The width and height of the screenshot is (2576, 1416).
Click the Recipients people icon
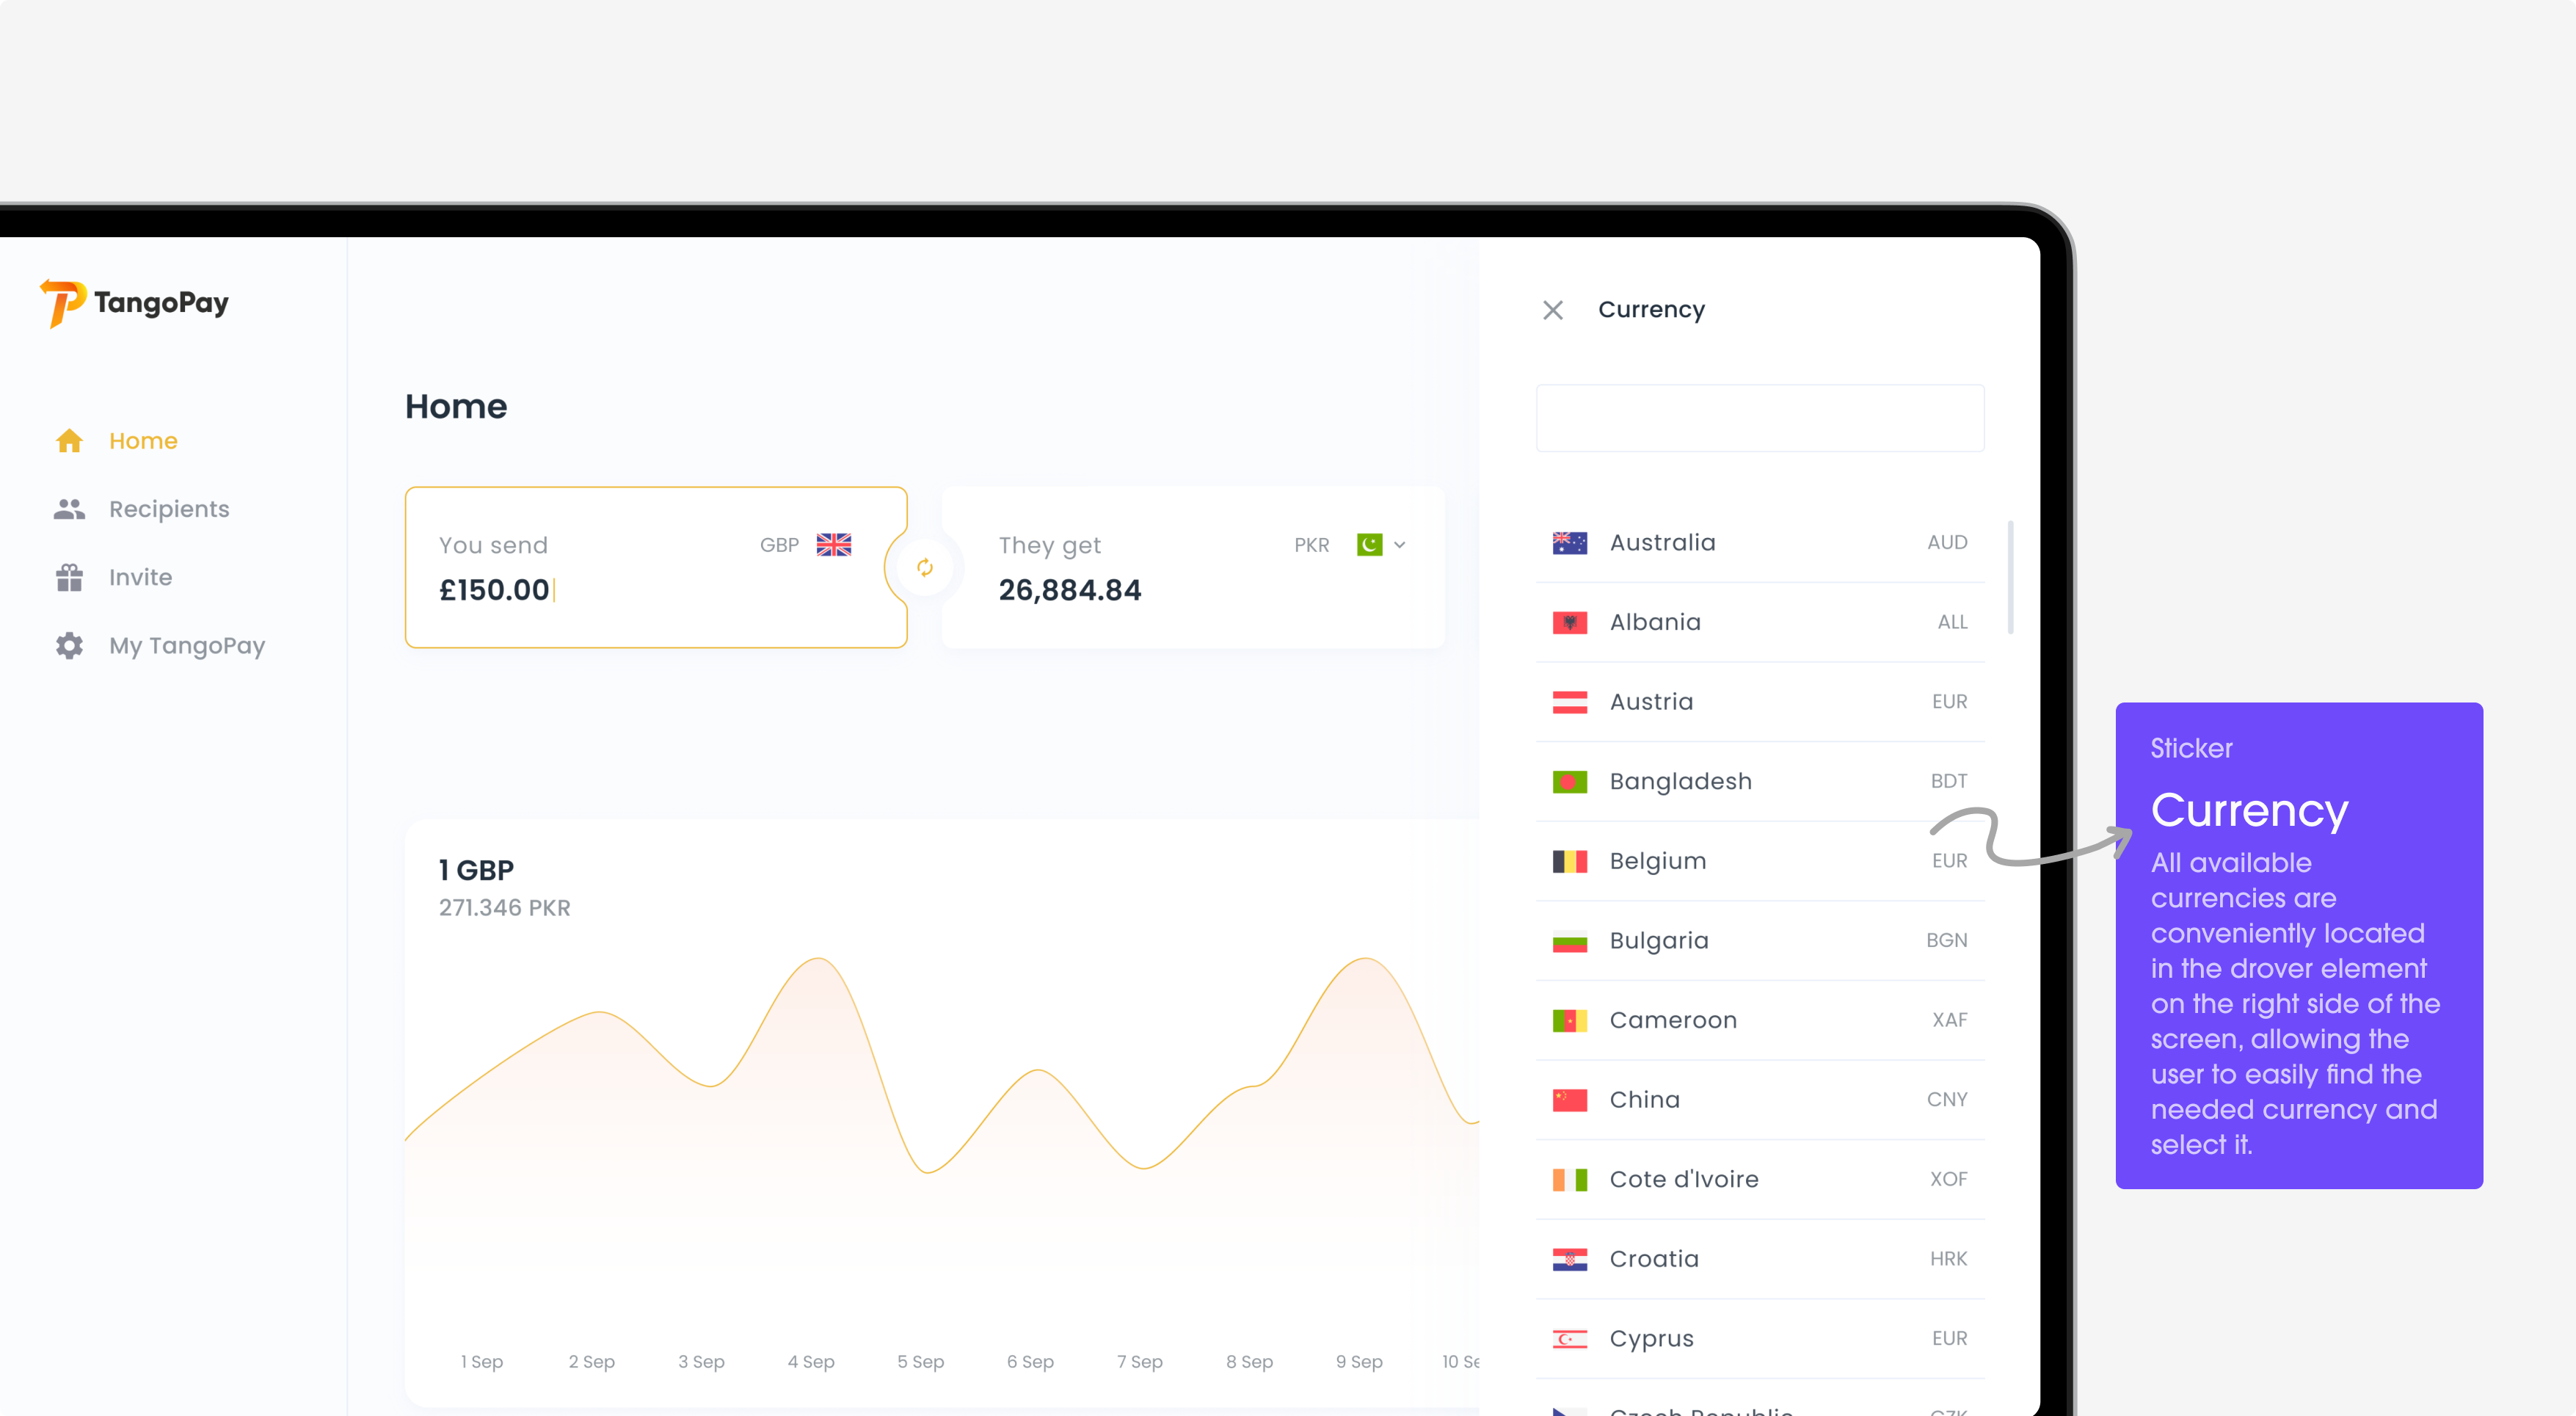[69, 509]
